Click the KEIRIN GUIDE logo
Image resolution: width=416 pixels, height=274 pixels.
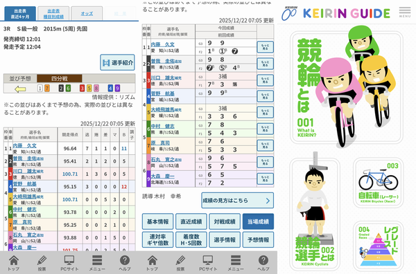pos(336,13)
